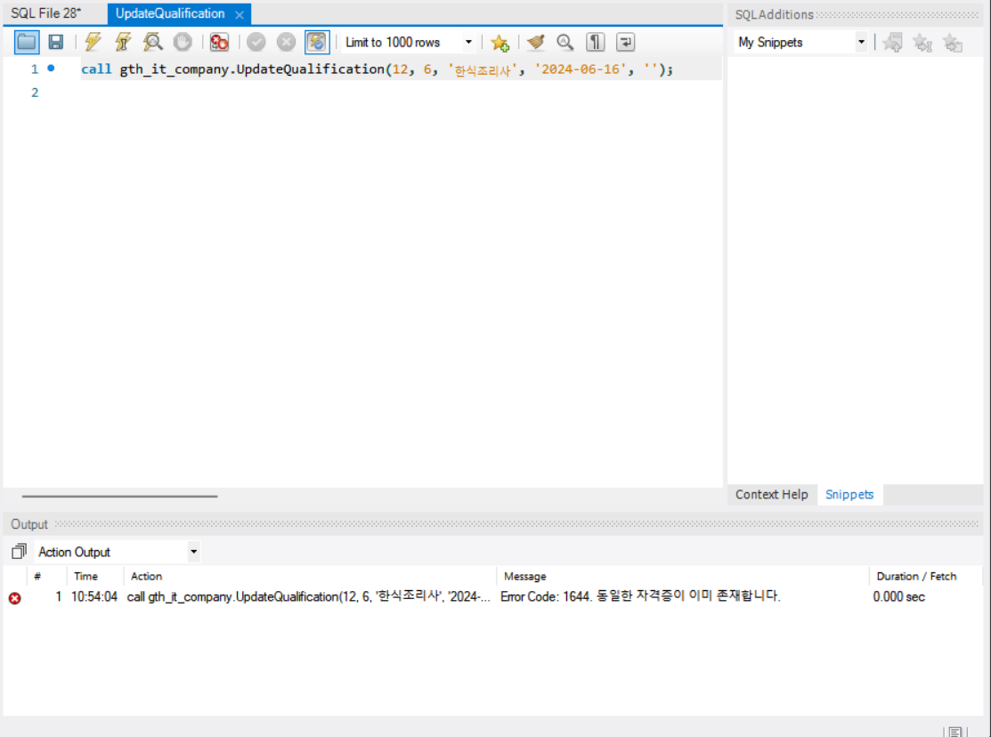This screenshot has height=737, width=991.
Task: Click the Message column header
Action: [x=524, y=577]
